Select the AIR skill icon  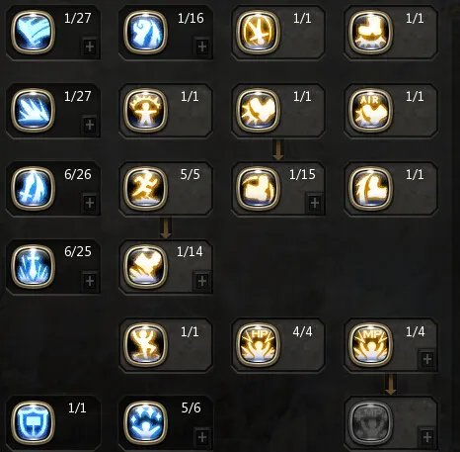[x=371, y=110]
